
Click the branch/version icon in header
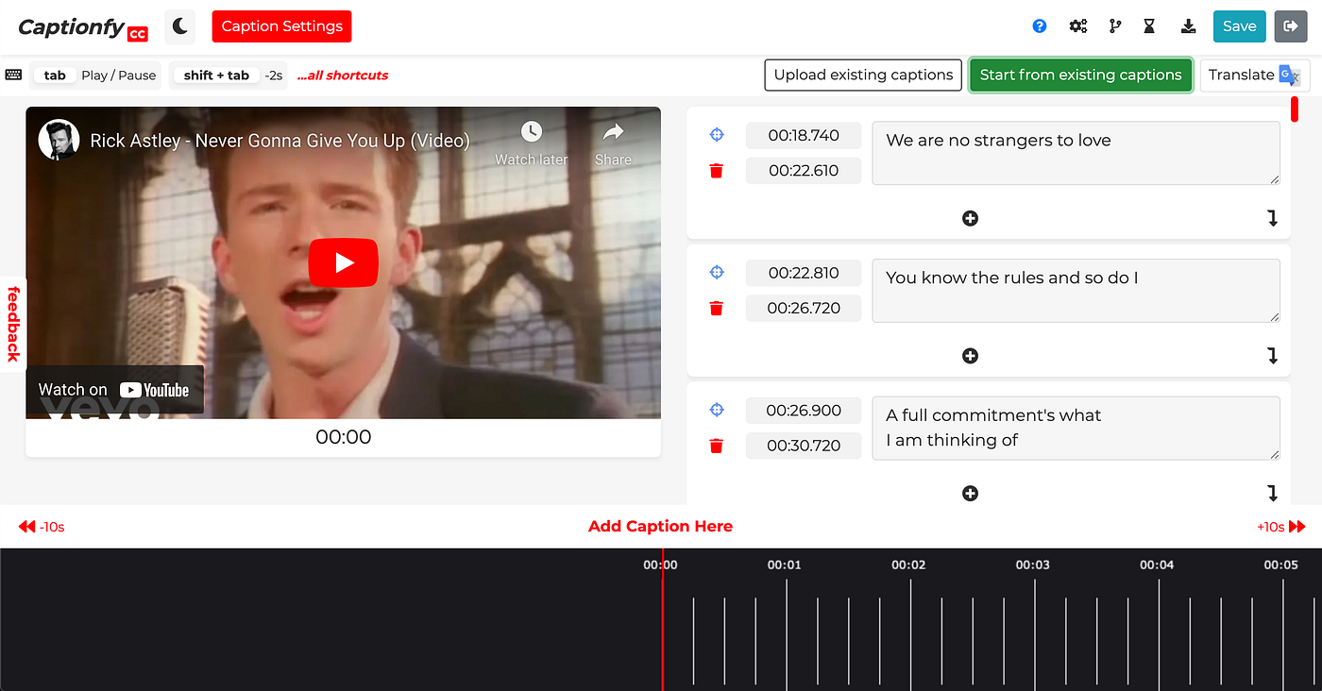coord(1115,26)
